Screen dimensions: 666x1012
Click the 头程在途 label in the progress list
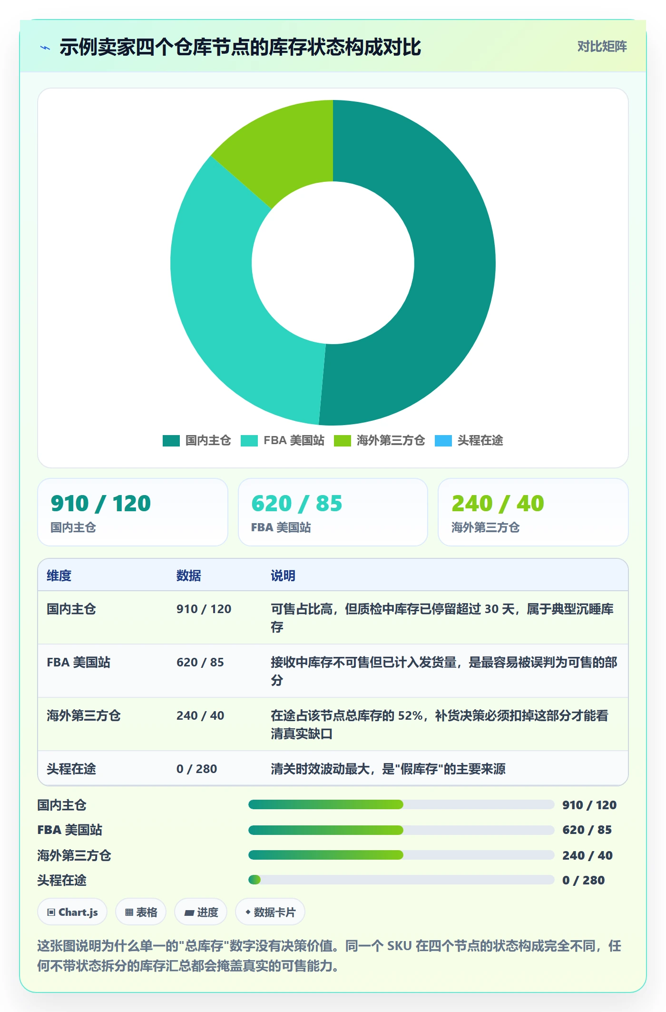62,880
